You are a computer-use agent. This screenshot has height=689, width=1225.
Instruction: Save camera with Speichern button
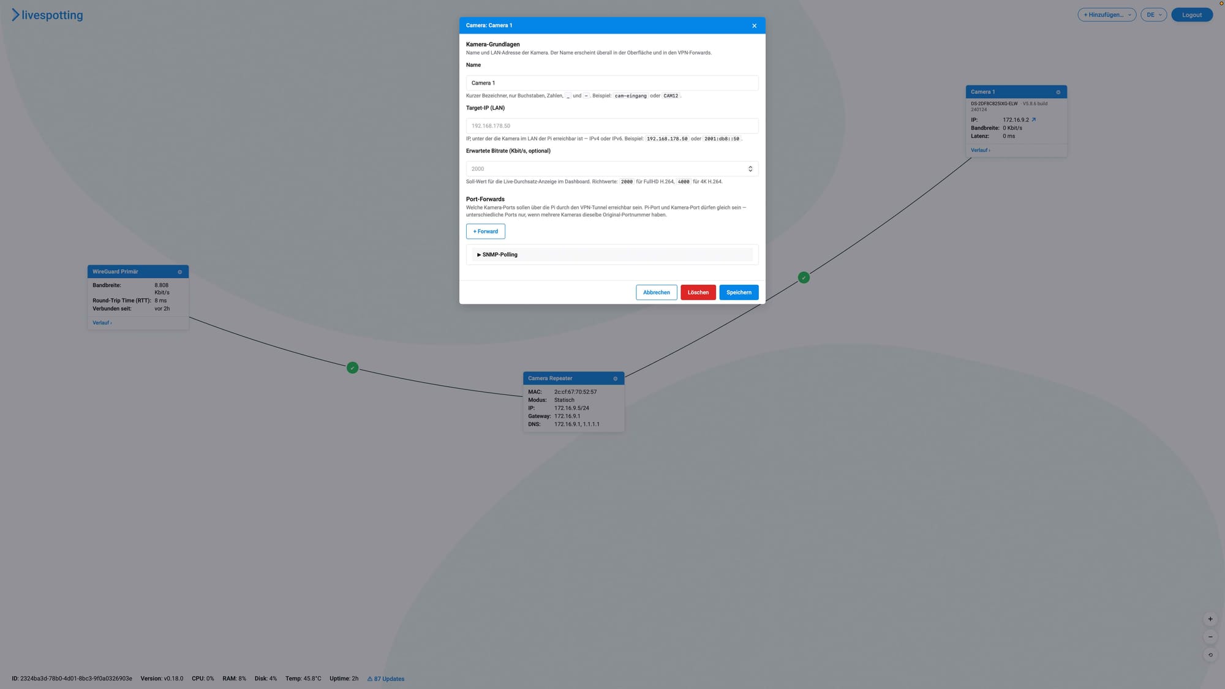pyautogui.click(x=739, y=293)
